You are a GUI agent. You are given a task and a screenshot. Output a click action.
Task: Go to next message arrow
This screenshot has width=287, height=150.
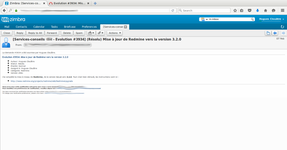(x=283, y=33)
